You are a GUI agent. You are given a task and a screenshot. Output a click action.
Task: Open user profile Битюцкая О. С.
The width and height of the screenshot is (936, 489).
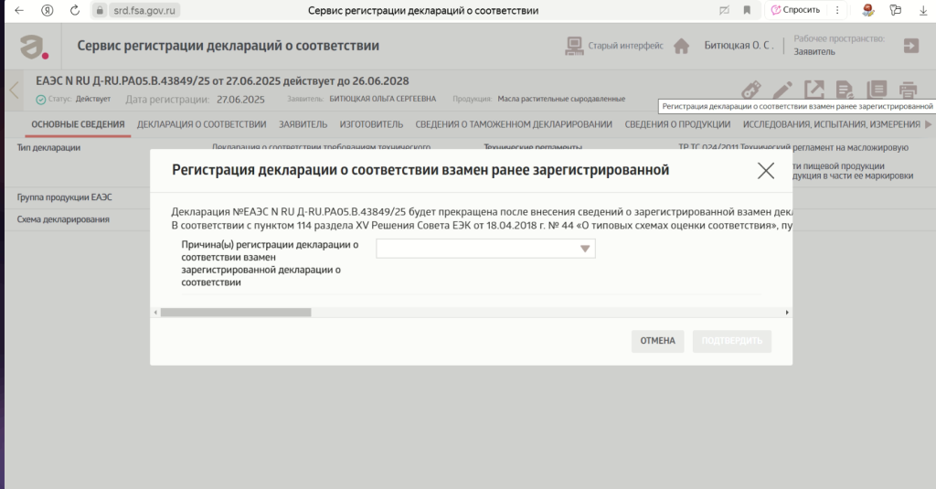click(x=739, y=46)
